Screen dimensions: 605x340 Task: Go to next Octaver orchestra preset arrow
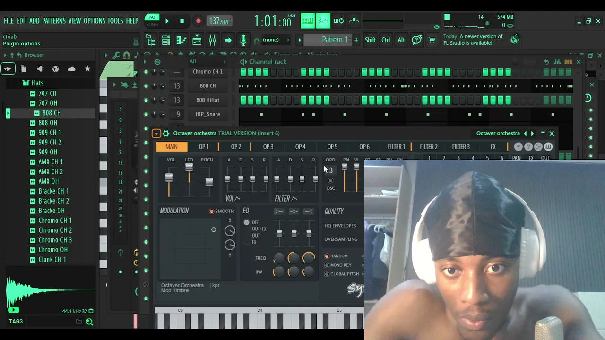pos(532,133)
